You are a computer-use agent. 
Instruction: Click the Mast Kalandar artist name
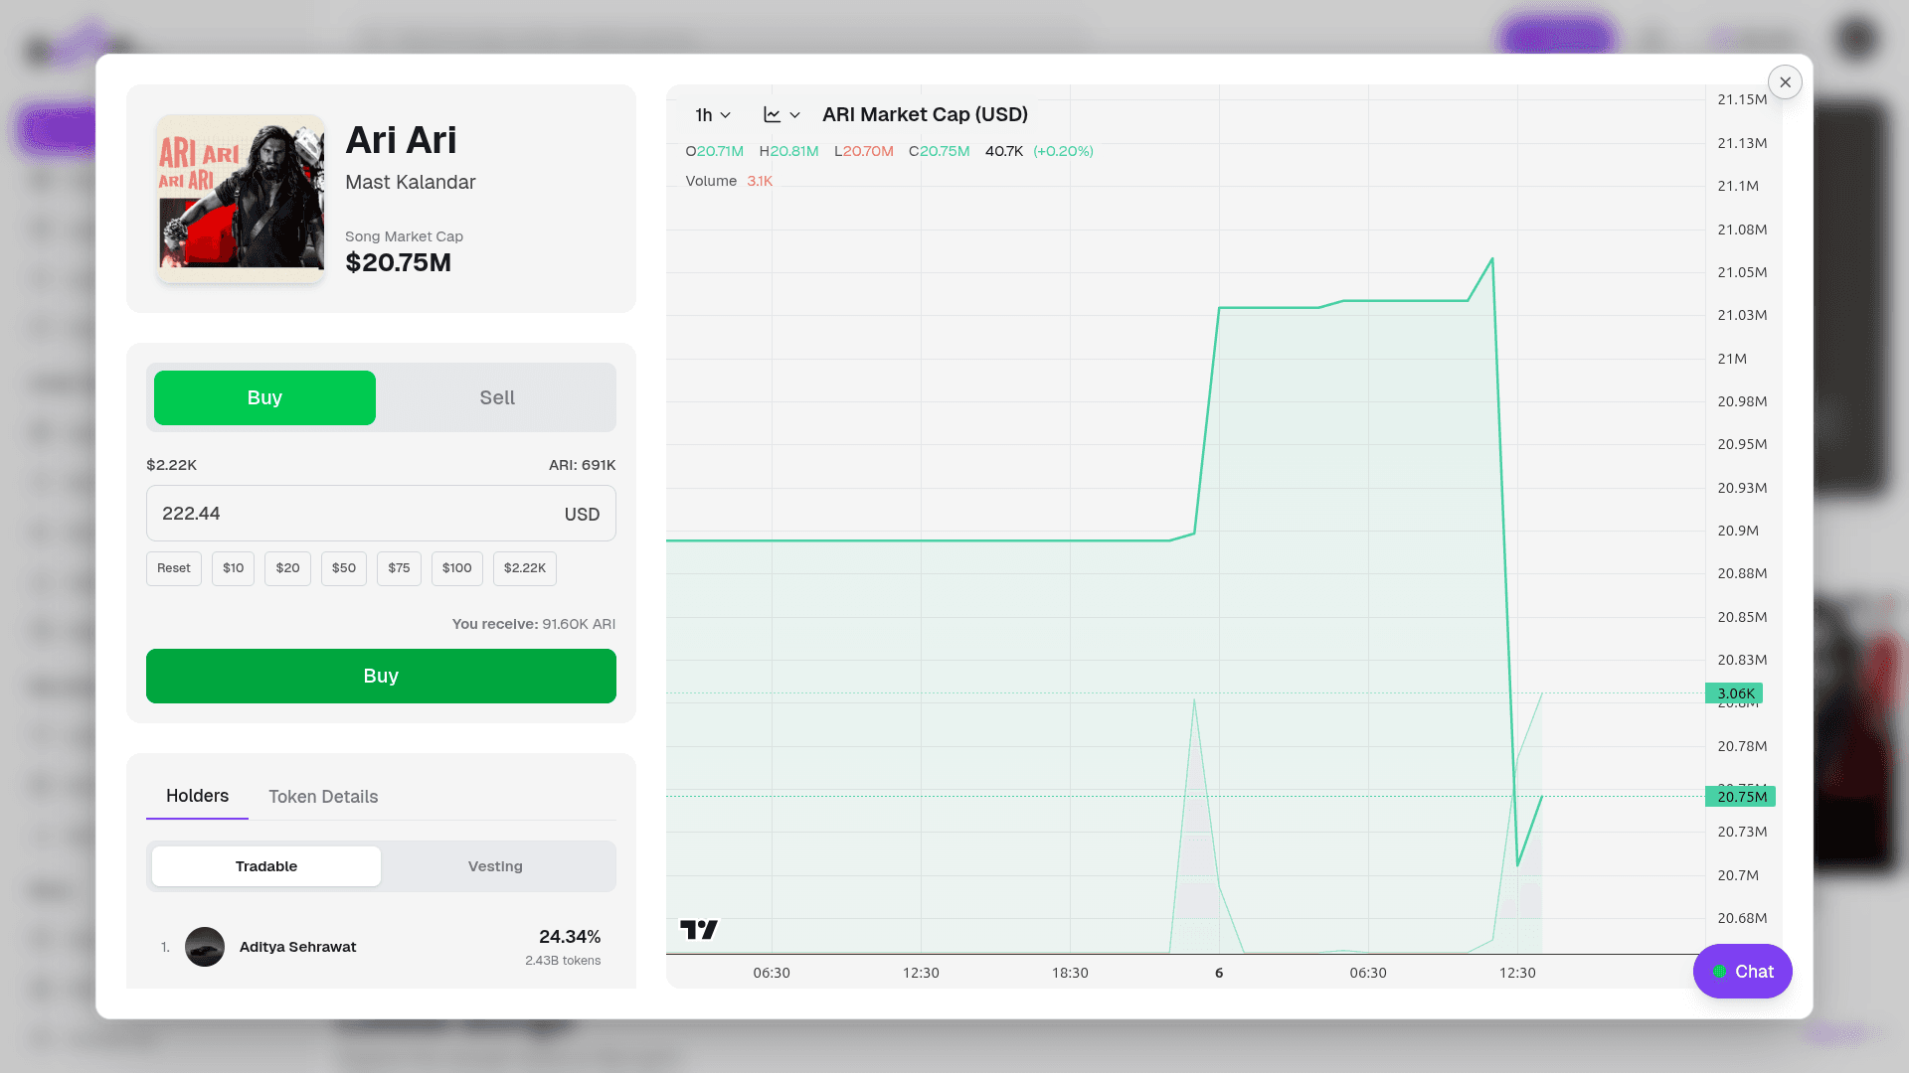click(411, 182)
